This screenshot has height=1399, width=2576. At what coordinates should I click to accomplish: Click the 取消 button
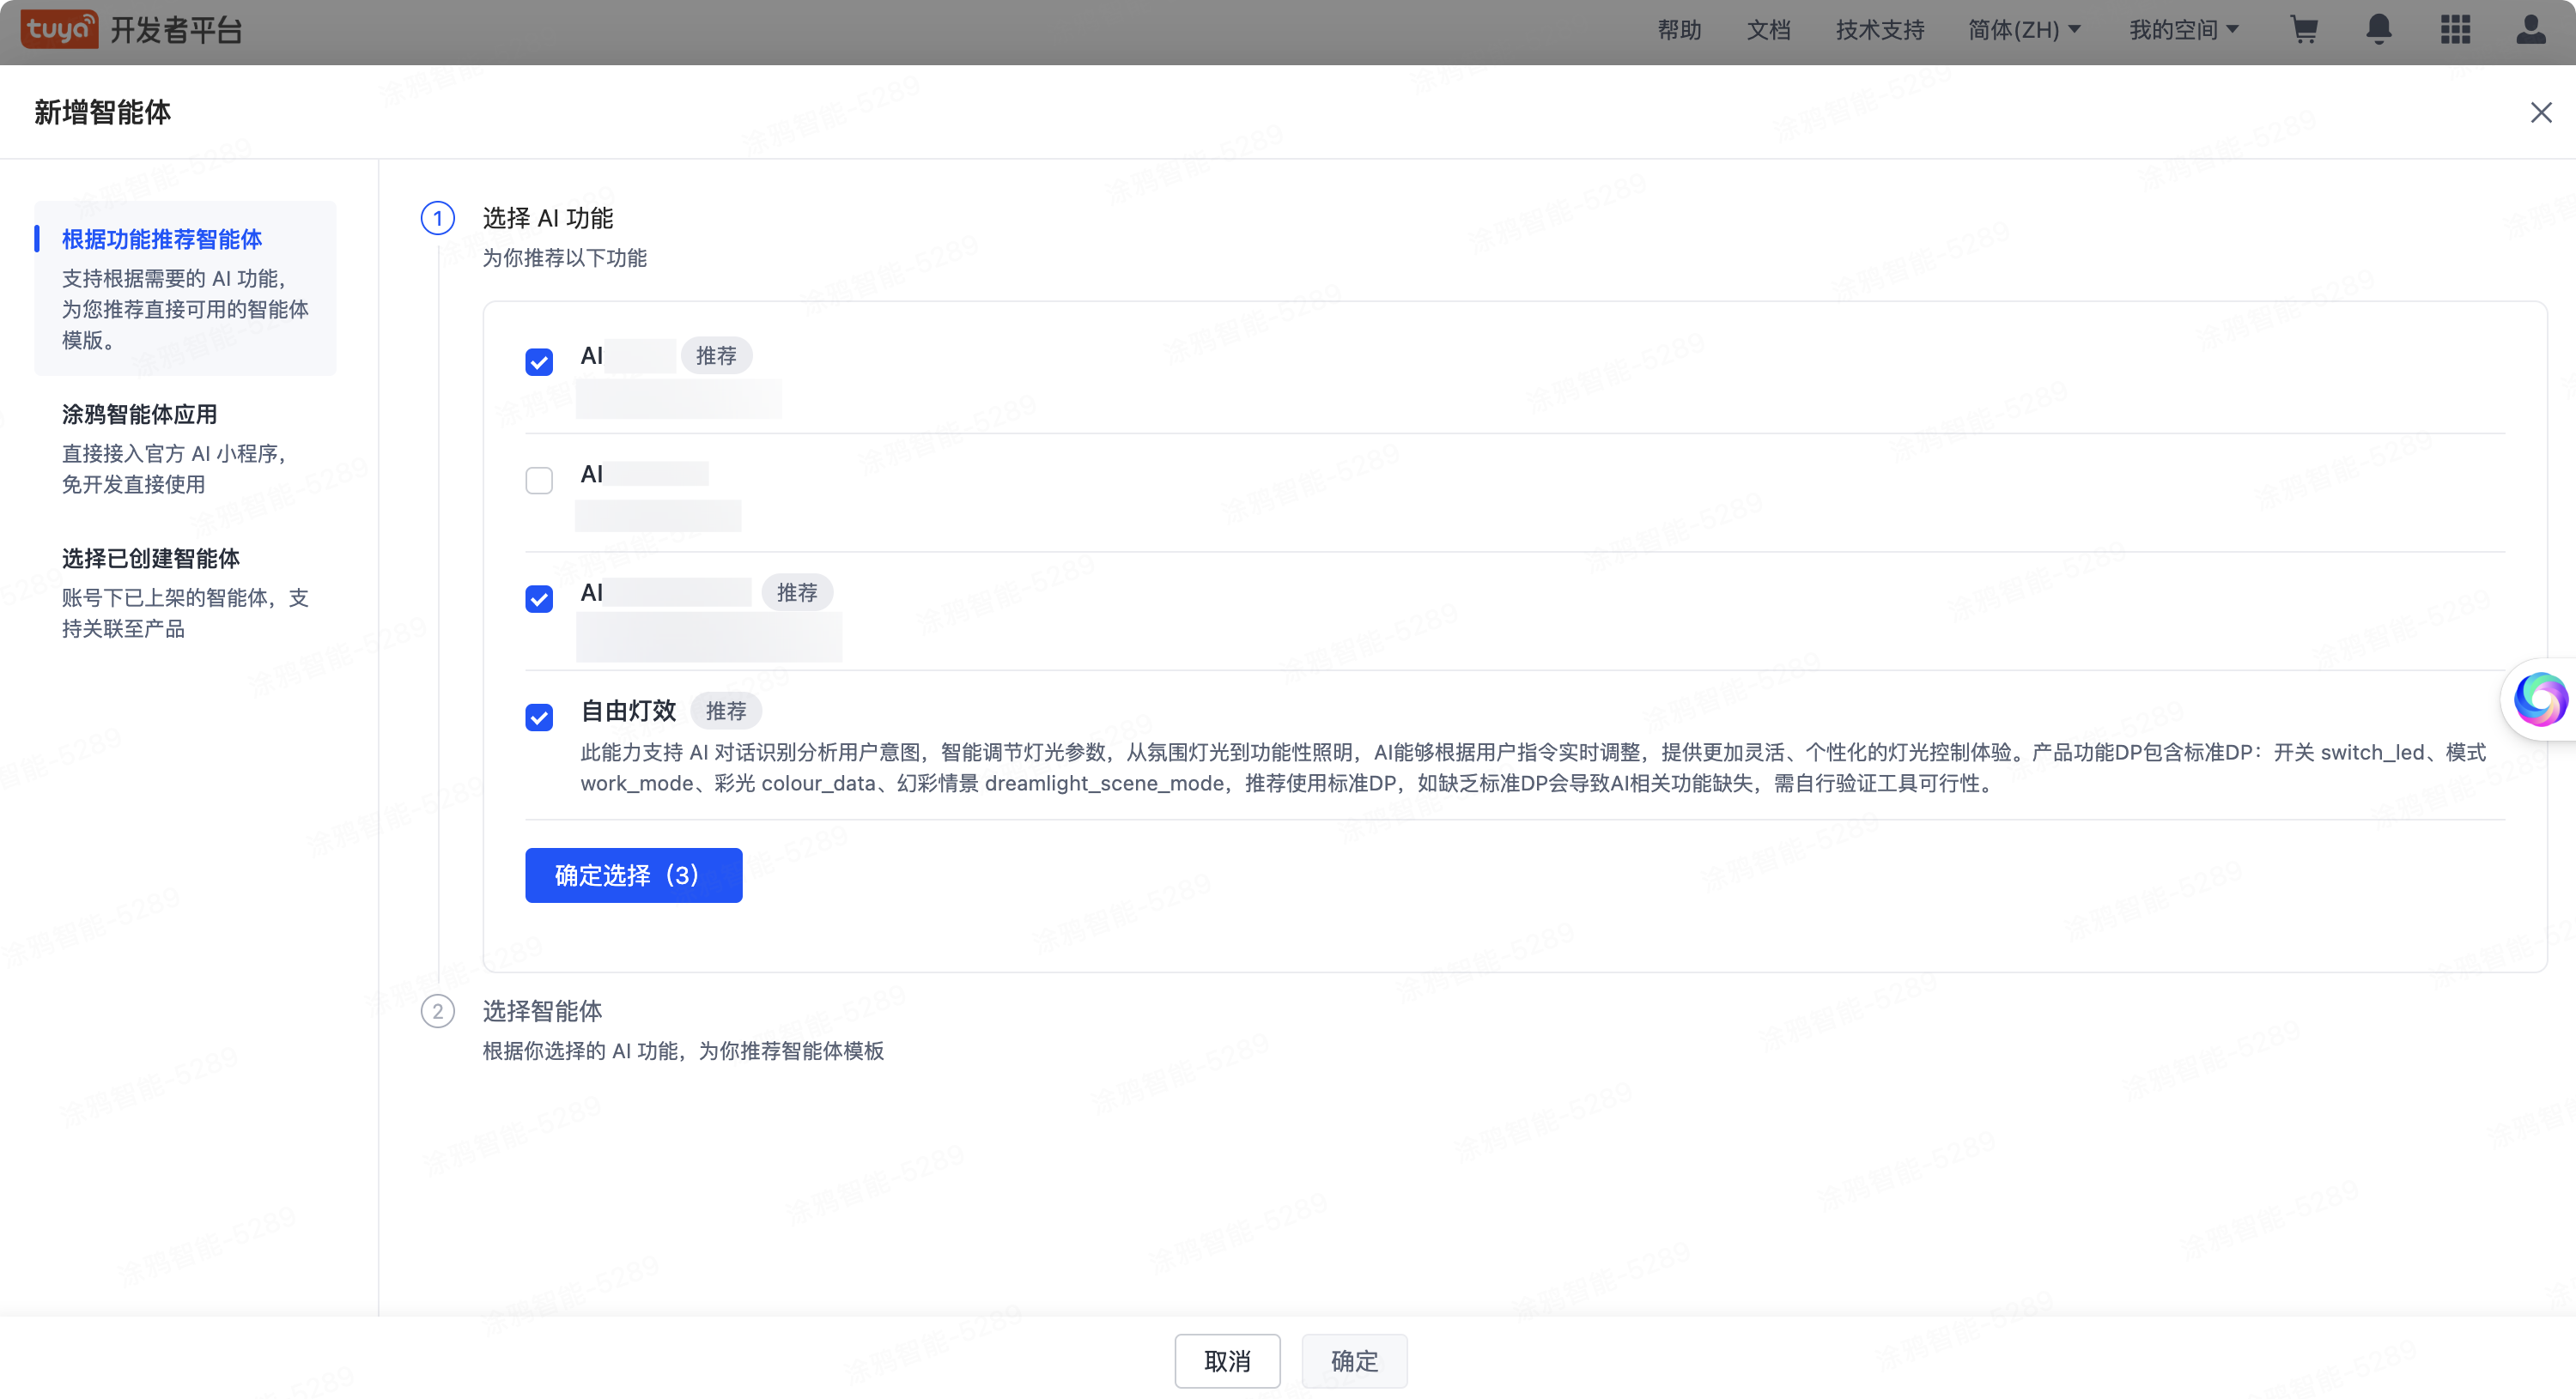coord(1227,1361)
